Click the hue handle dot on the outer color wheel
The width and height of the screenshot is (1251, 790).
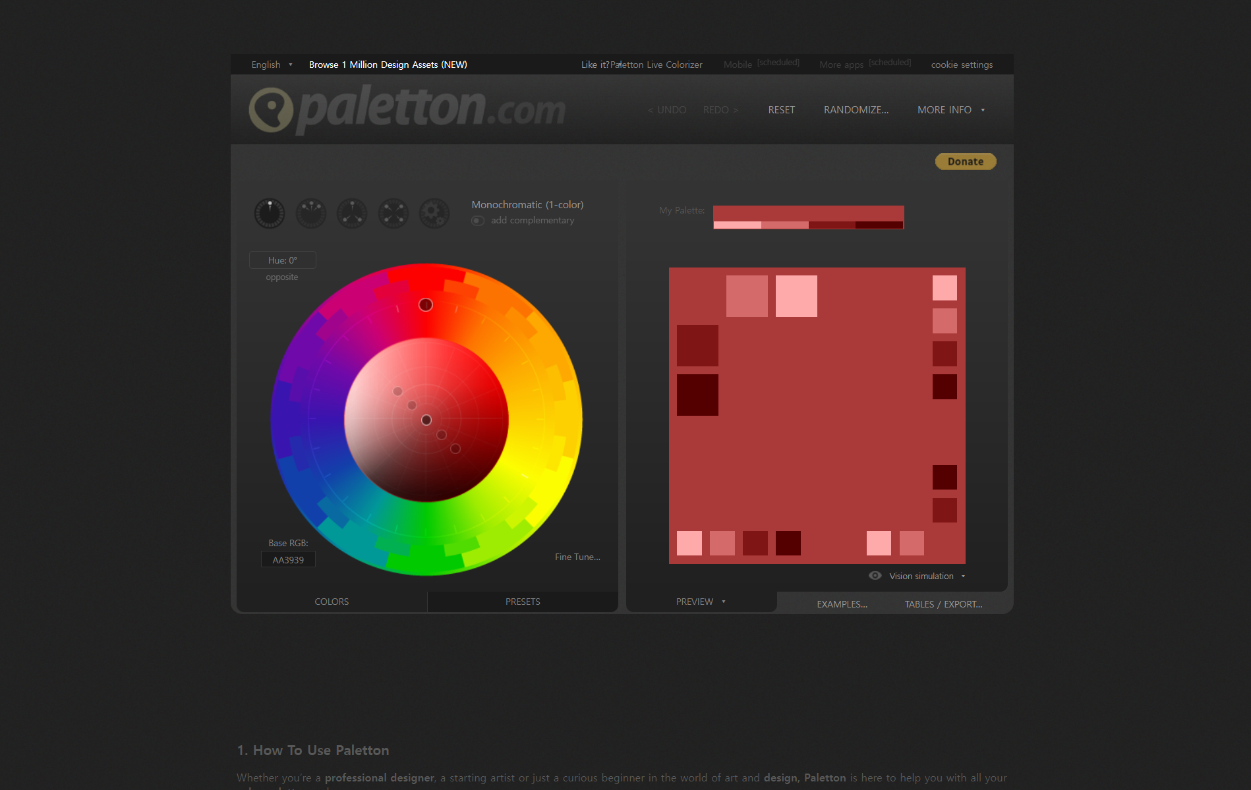point(426,304)
